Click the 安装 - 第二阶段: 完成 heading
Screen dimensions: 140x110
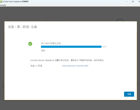click(22, 27)
